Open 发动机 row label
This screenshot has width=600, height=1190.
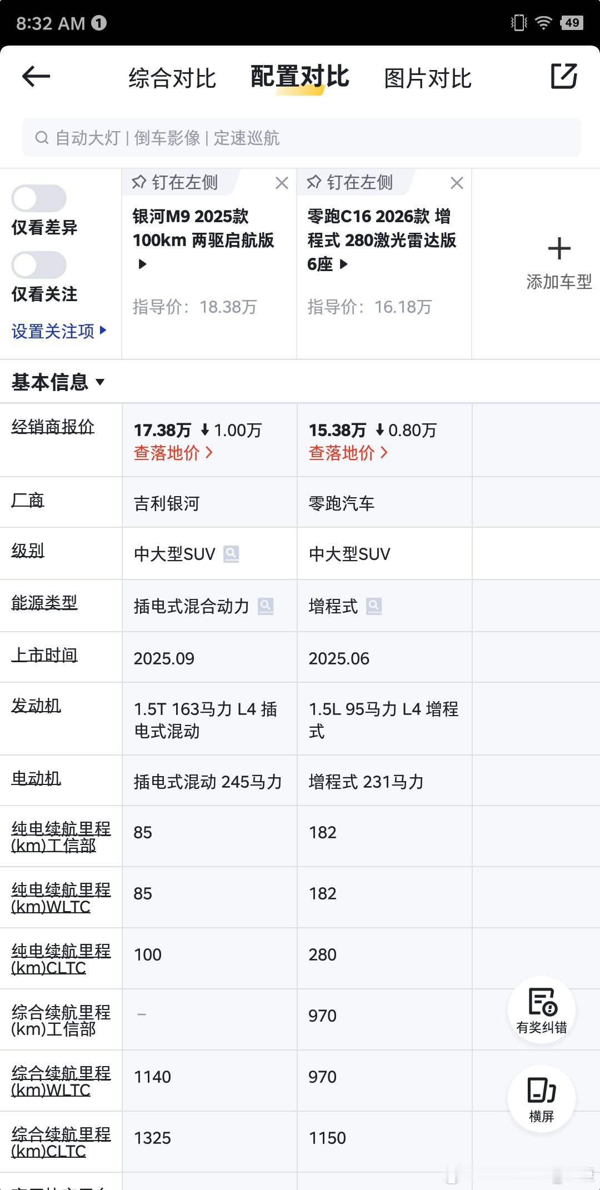(x=36, y=706)
